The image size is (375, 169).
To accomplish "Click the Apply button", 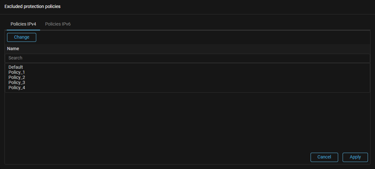I will click(355, 157).
